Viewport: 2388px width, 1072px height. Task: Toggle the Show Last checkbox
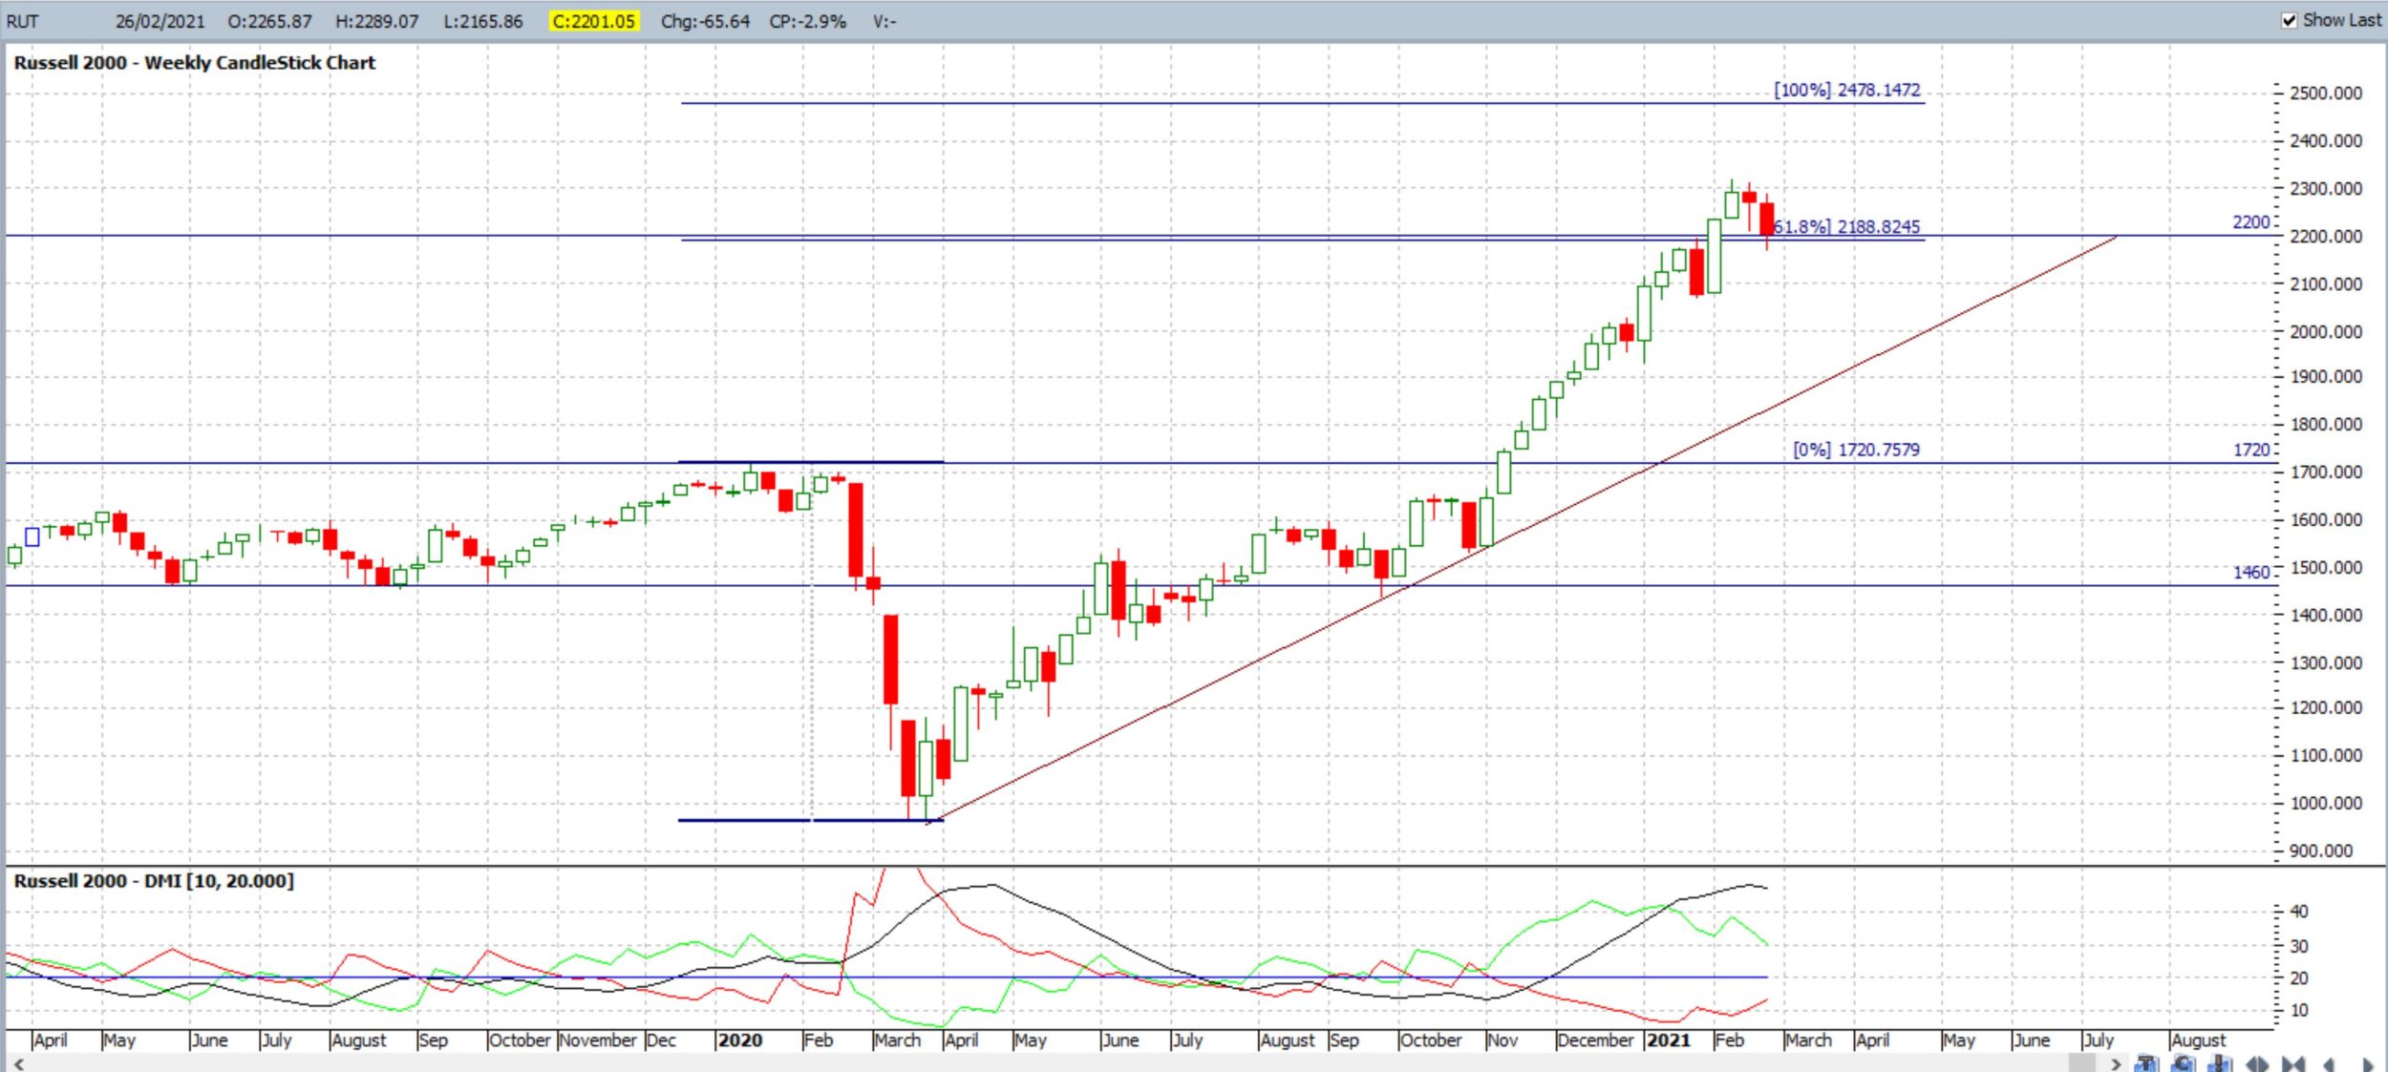coord(2289,20)
